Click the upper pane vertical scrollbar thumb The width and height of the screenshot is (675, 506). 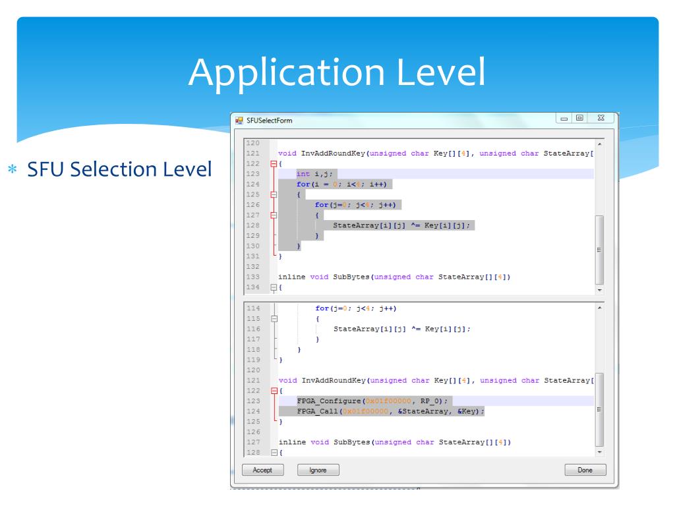599,250
